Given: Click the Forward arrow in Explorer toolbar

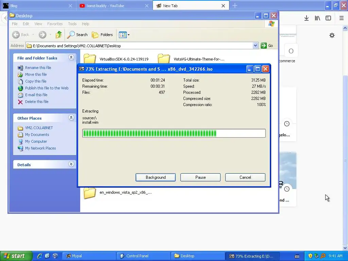Looking at the screenshot, I should pos(42,35).
